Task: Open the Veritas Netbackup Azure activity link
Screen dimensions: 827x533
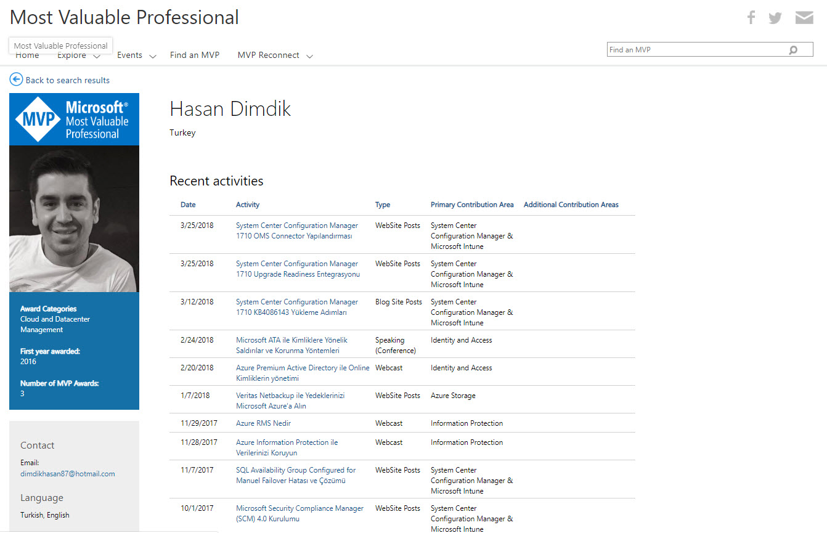Action: pos(290,401)
